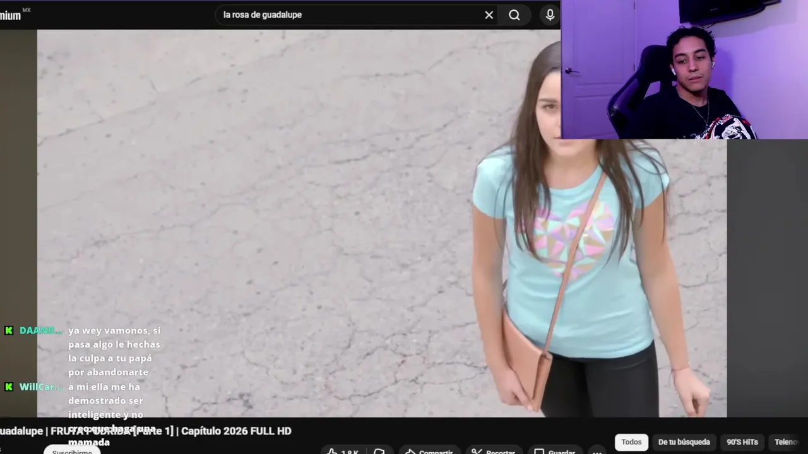Click the magnifying glass search button
The height and width of the screenshot is (454, 808).
[x=514, y=15]
